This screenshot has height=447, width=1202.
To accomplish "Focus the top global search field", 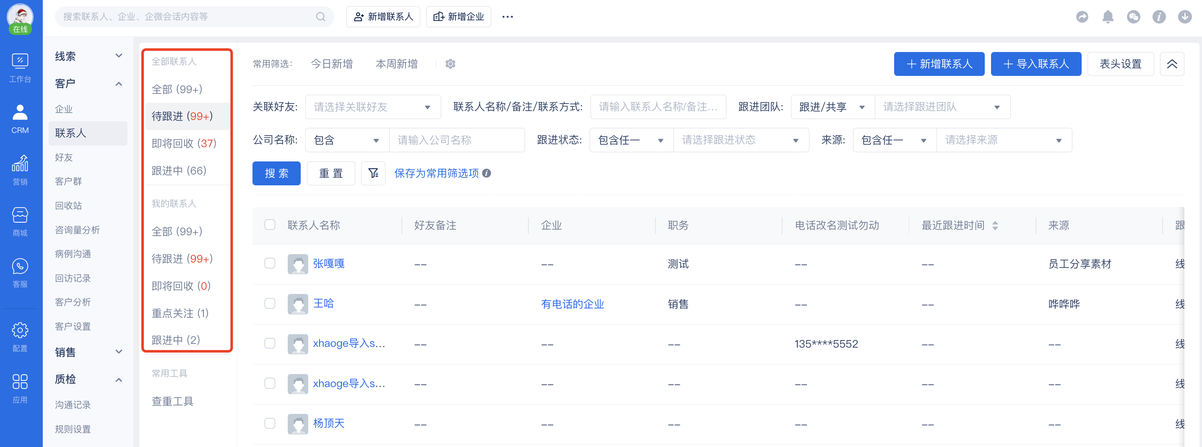I will [194, 17].
